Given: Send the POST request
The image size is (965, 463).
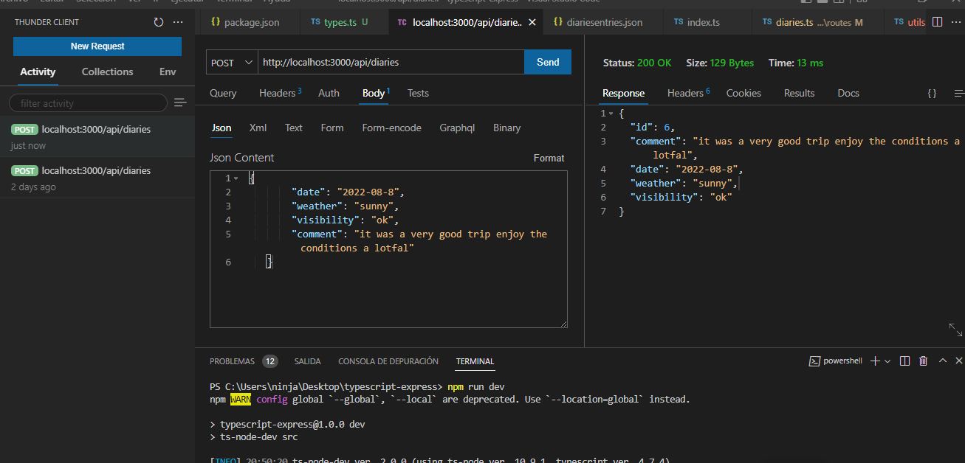Looking at the screenshot, I should coord(548,63).
